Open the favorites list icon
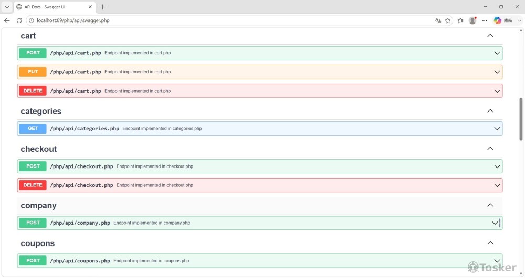Screen dimensions: 525x278 460,20
